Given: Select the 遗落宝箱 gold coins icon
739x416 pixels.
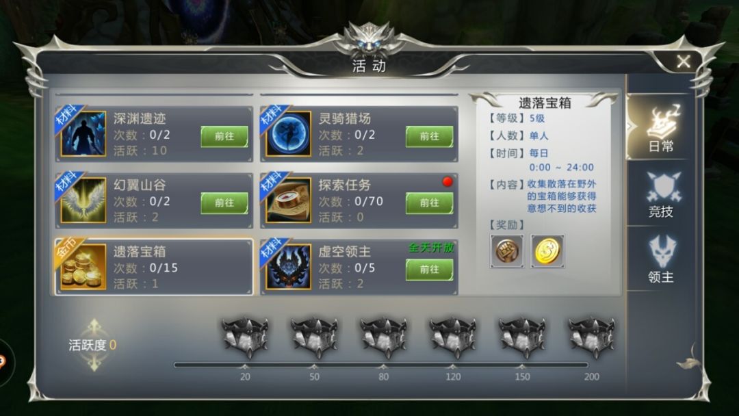Looking at the screenshot, I should (x=83, y=267).
